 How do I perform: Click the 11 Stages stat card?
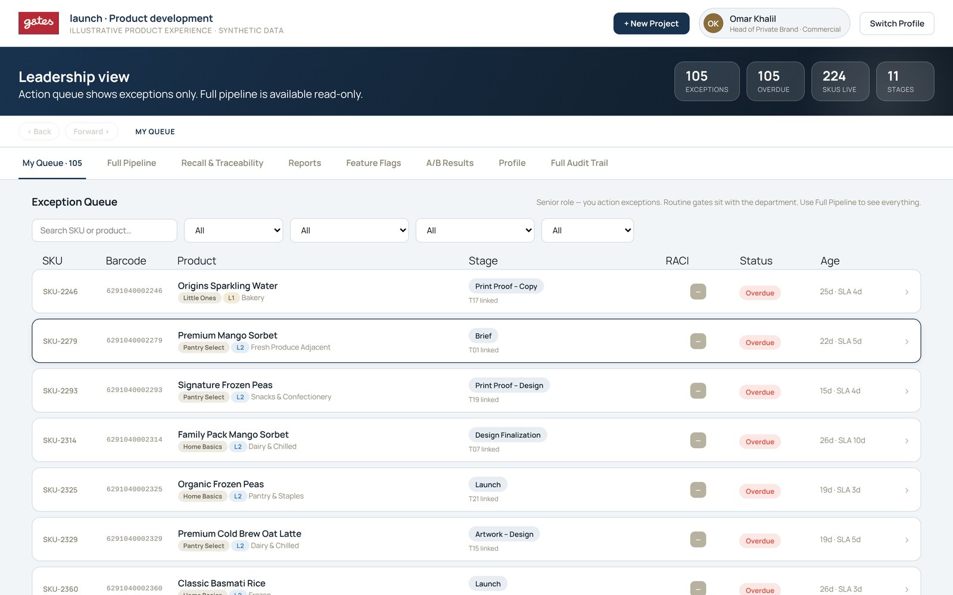[x=905, y=82]
